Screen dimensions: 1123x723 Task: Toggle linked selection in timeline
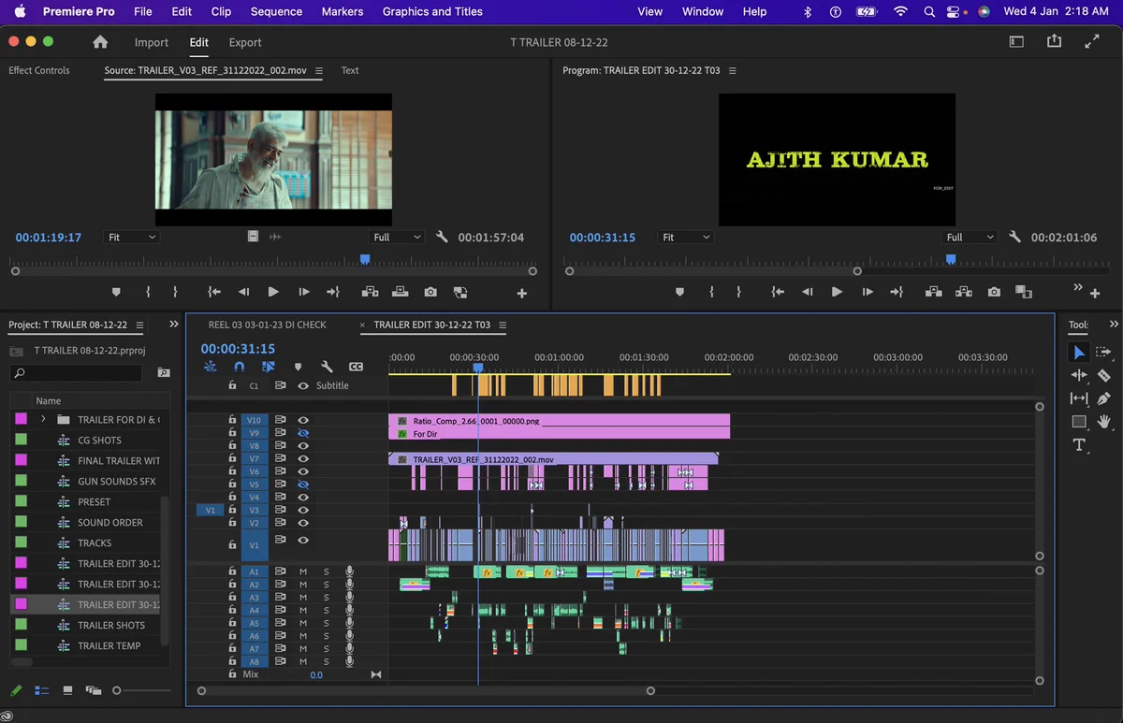(x=269, y=367)
